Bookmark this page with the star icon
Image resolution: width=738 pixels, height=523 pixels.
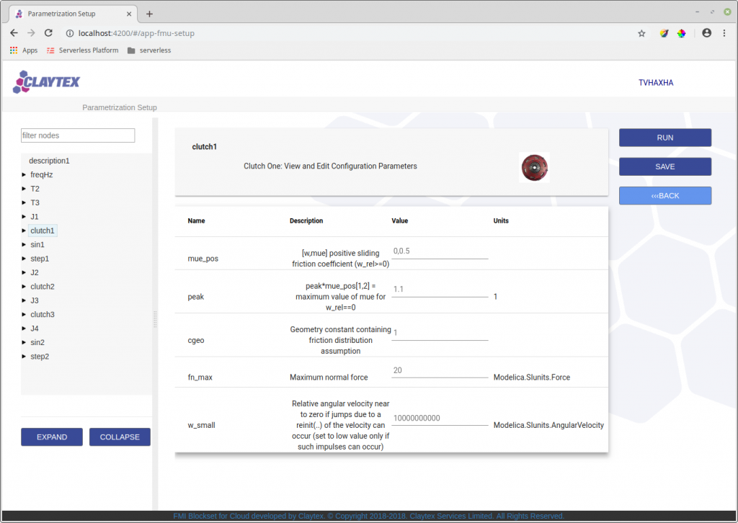(x=641, y=33)
